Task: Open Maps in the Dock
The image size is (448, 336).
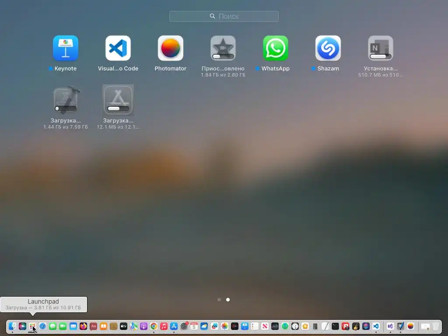Action: point(133,326)
